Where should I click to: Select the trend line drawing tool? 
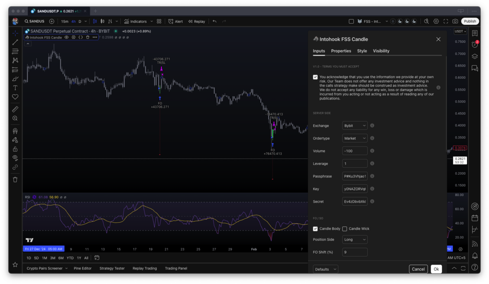(x=15, y=42)
